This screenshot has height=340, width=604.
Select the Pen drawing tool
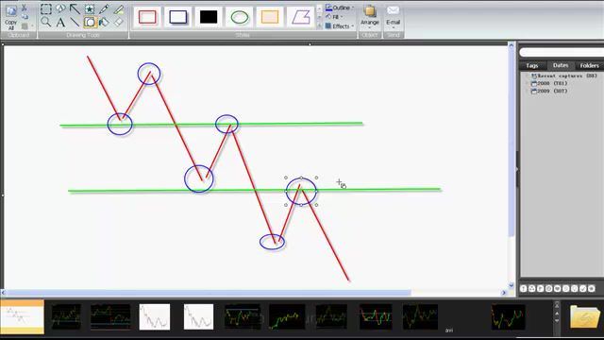pyautogui.click(x=104, y=8)
